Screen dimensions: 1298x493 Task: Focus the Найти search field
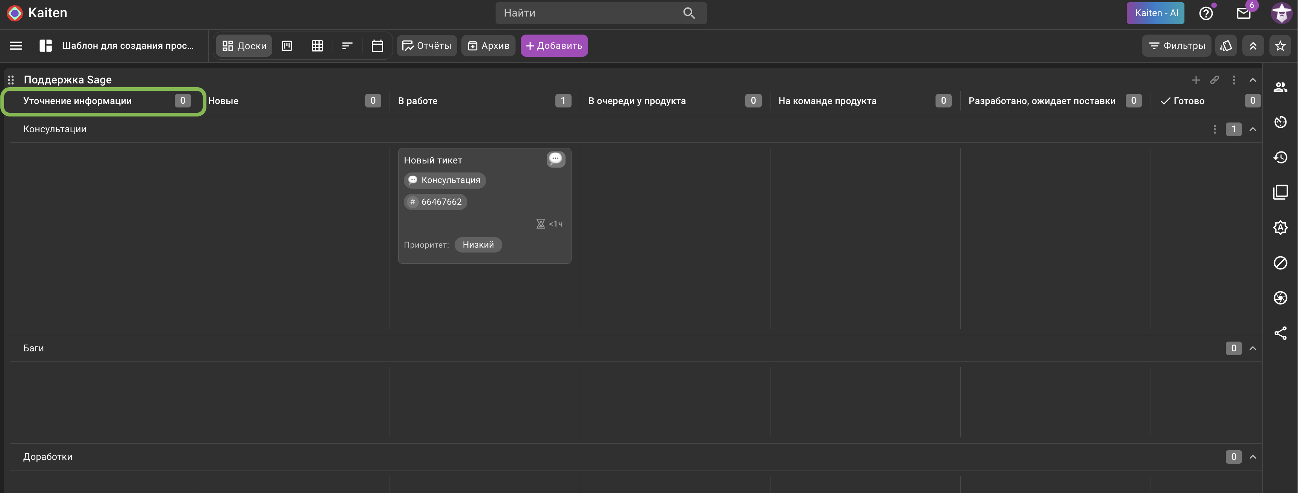(x=600, y=13)
